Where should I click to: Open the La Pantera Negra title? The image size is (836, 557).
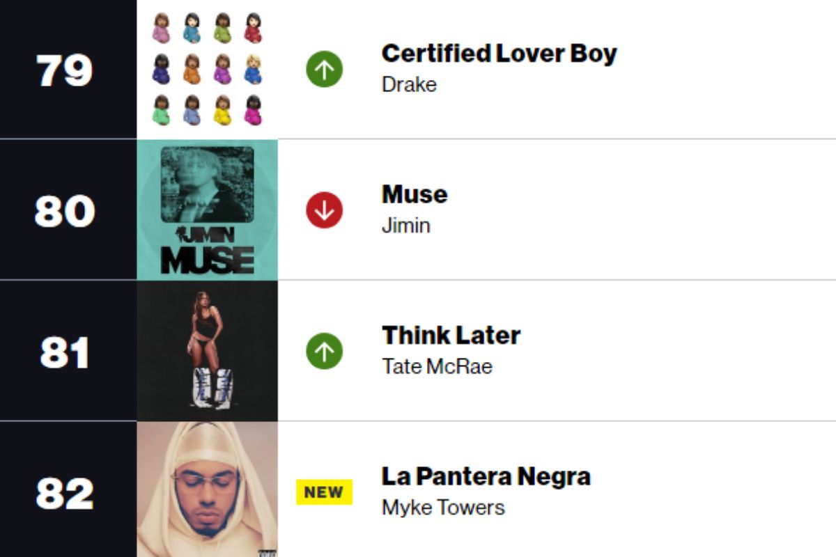pyautogui.click(x=486, y=476)
